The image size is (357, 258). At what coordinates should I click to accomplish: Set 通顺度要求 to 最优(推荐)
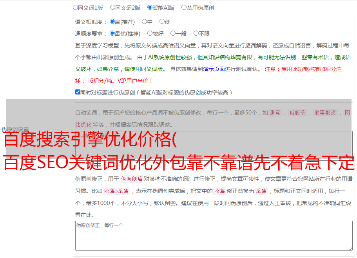[x=112, y=33]
